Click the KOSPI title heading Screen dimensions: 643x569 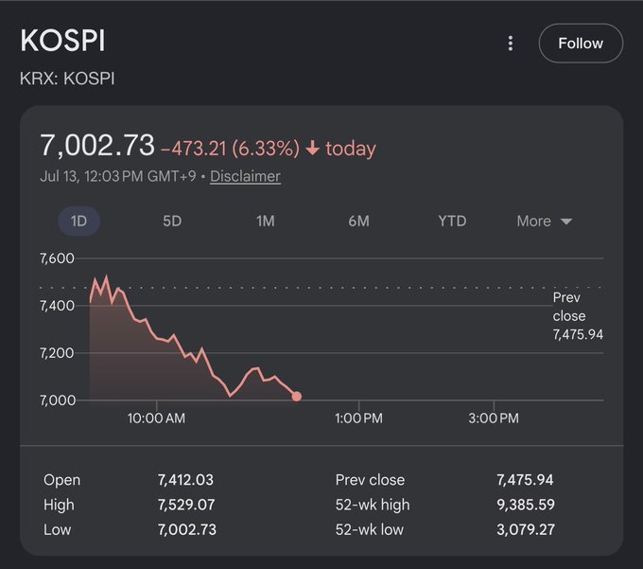[62, 41]
